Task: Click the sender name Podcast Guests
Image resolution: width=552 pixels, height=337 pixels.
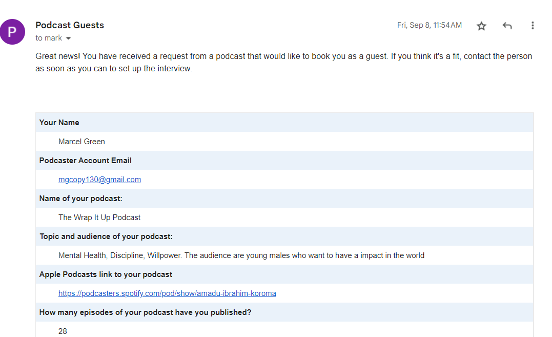Action: (70, 25)
